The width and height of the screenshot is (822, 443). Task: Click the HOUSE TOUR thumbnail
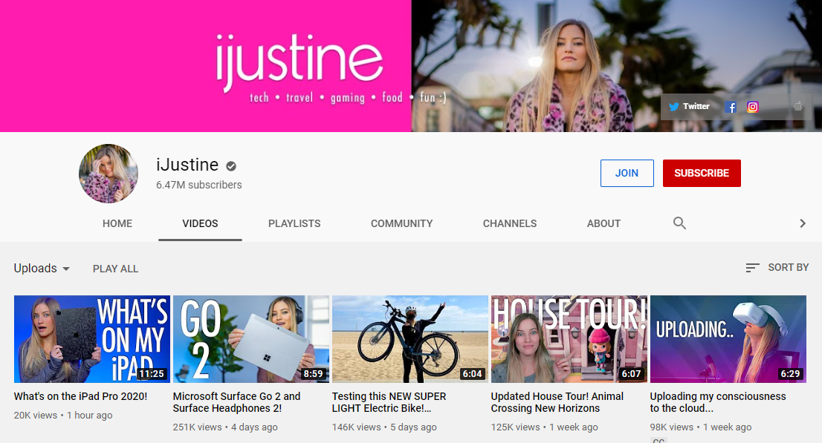(569, 339)
